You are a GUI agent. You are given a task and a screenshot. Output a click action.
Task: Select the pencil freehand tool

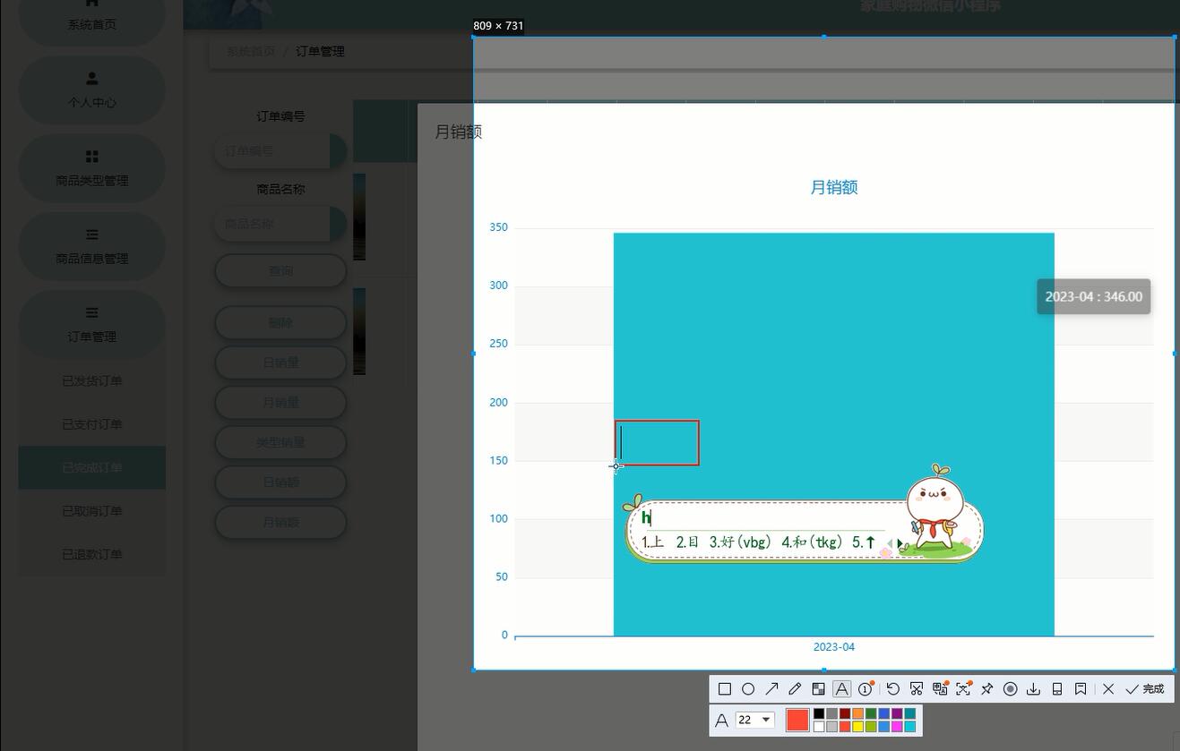tap(795, 688)
